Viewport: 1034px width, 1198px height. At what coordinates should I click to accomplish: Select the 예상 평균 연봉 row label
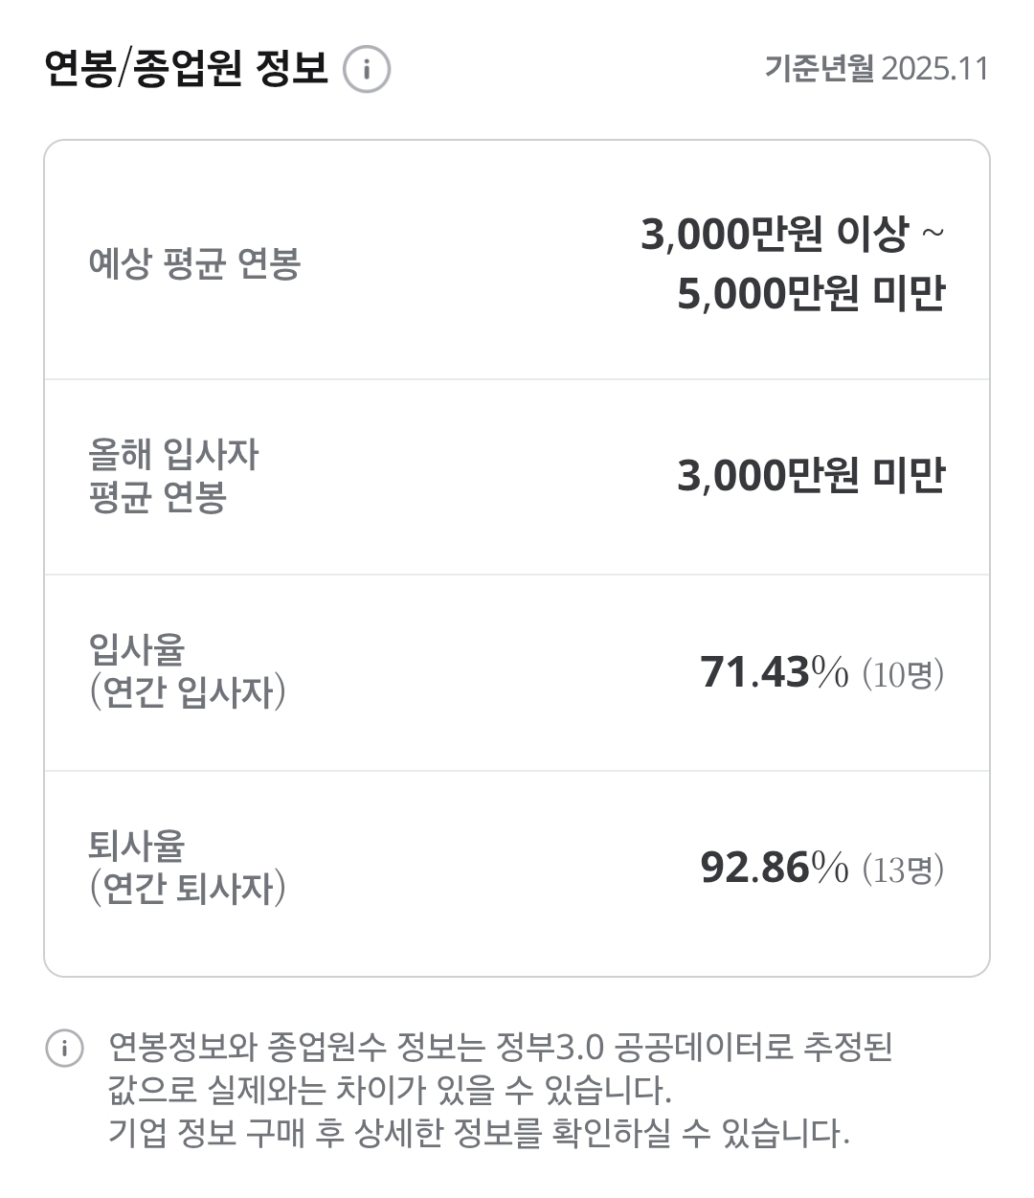pos(194,261)
